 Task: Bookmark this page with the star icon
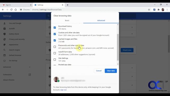point(149,10)
